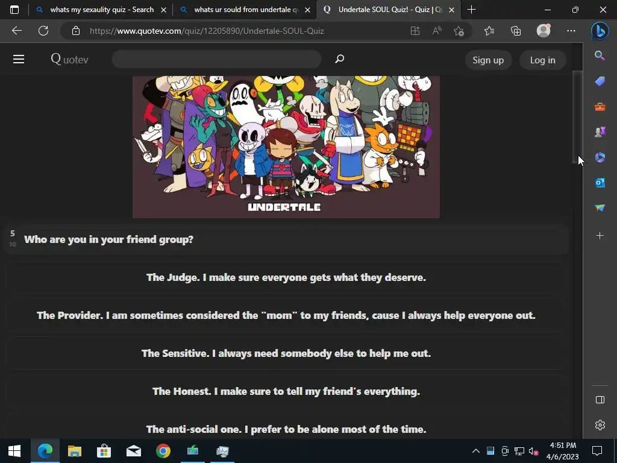Select answer "The Provider"
617x463 pixels.
(286, 315)
